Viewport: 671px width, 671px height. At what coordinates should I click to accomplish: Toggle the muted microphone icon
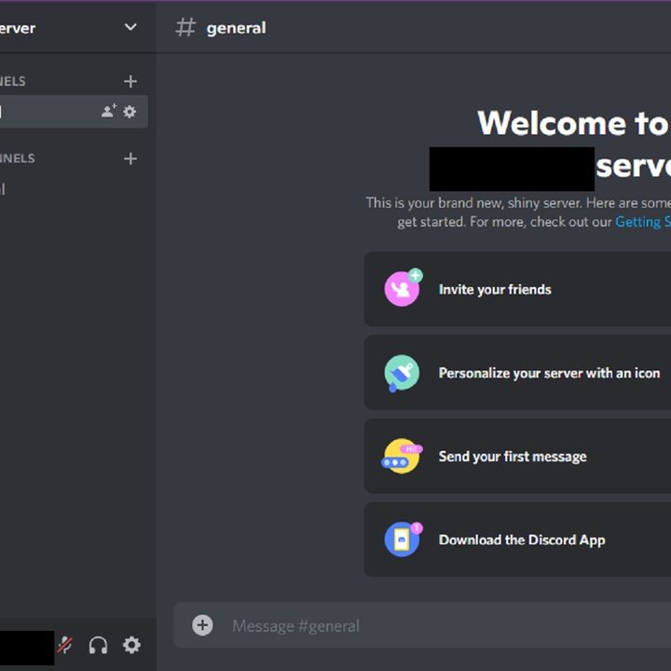point(65,645)
